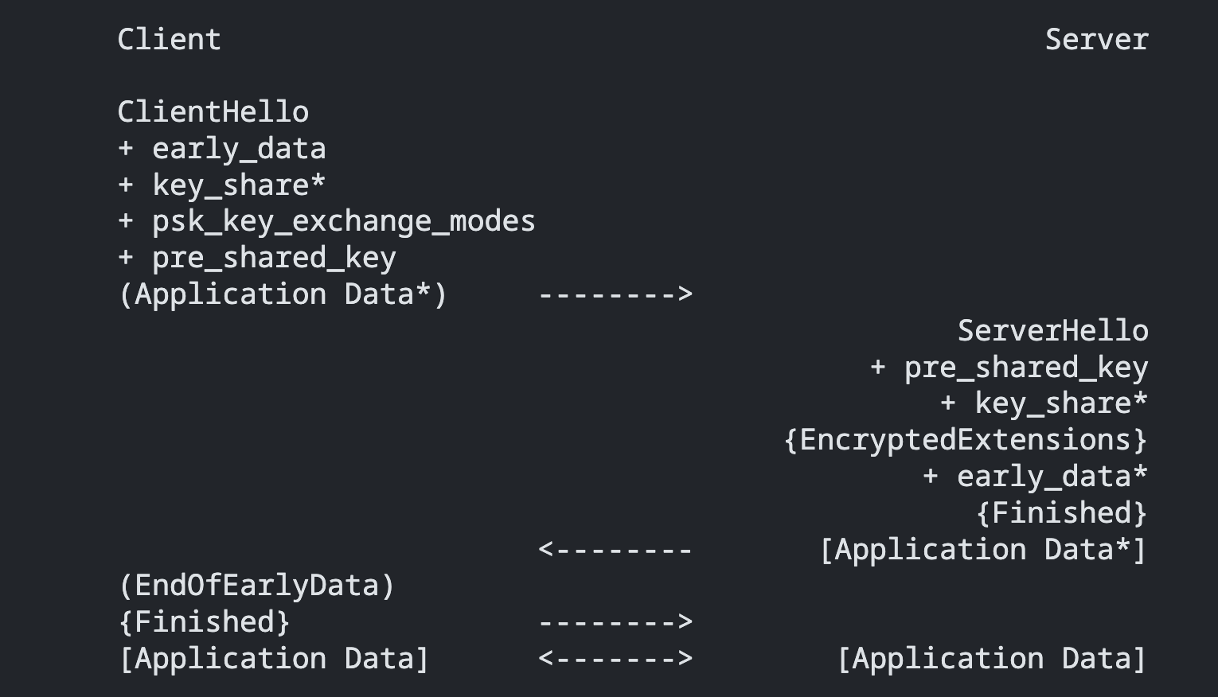Click the right arrow beside "(Application Data*)"
The width and height of the screenshot is (1218, 697).
coord(615,294)
